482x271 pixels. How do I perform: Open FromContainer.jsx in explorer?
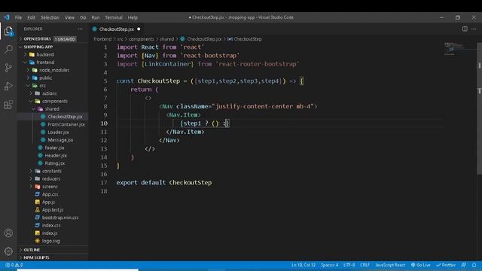coord(53,124)
